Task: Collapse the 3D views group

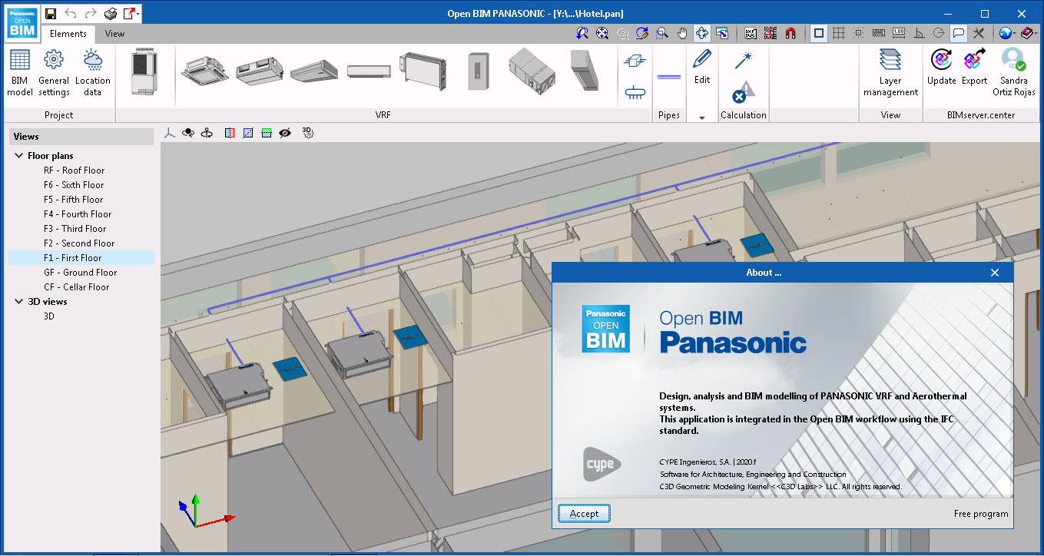Action: coord(18,301)
